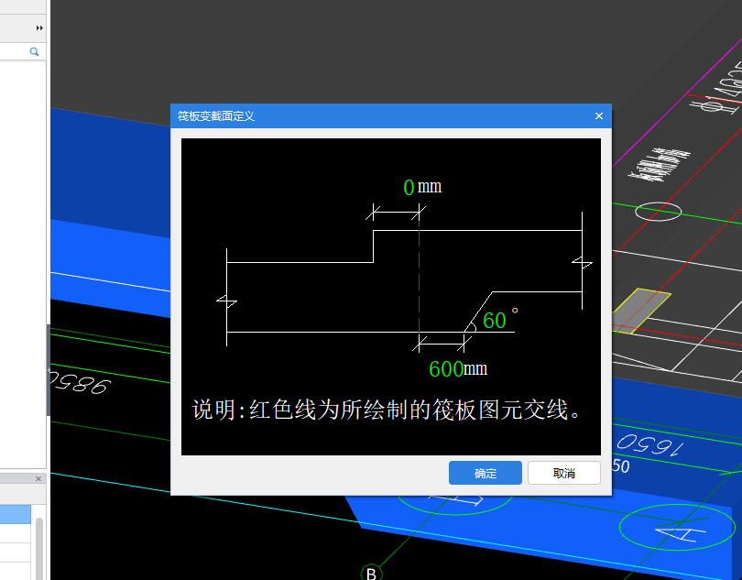Viewport: 742px width, 580px height.
Task: Select axis bubble B in the drawing
Action: (x=372, y=573)
